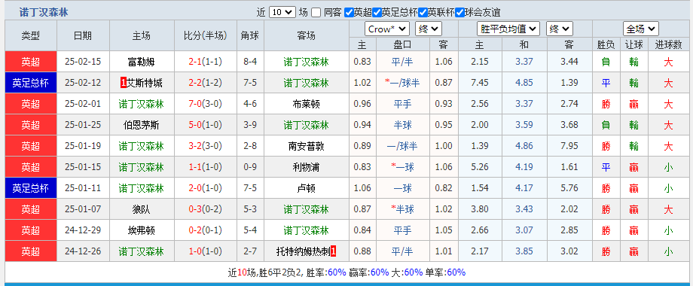693x286 pixels.
Task: Open away team 利物浦 link
Action: click(x=307, y=167)
